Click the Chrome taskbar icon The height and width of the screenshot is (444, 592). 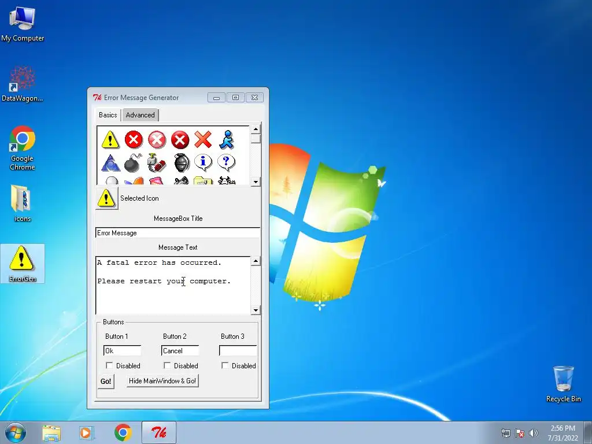(123, 432)
